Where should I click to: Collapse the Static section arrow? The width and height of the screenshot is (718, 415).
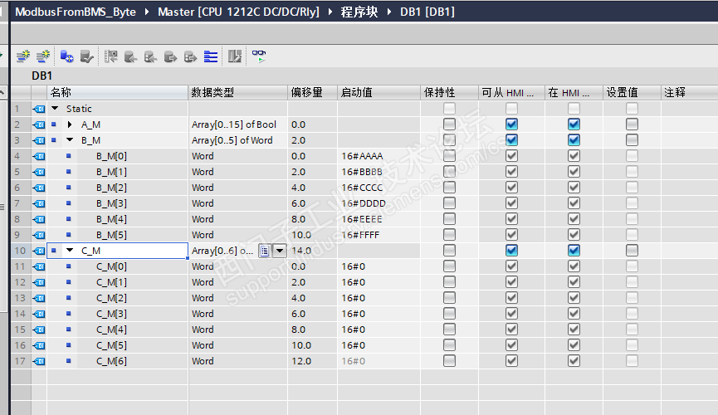click(x=55, y=109)
